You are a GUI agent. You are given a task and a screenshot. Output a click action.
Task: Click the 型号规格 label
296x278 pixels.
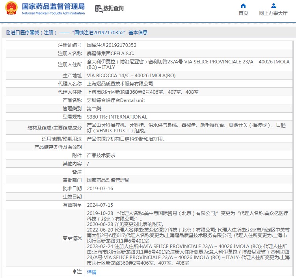pyautogui.click(x=72, y=117)
